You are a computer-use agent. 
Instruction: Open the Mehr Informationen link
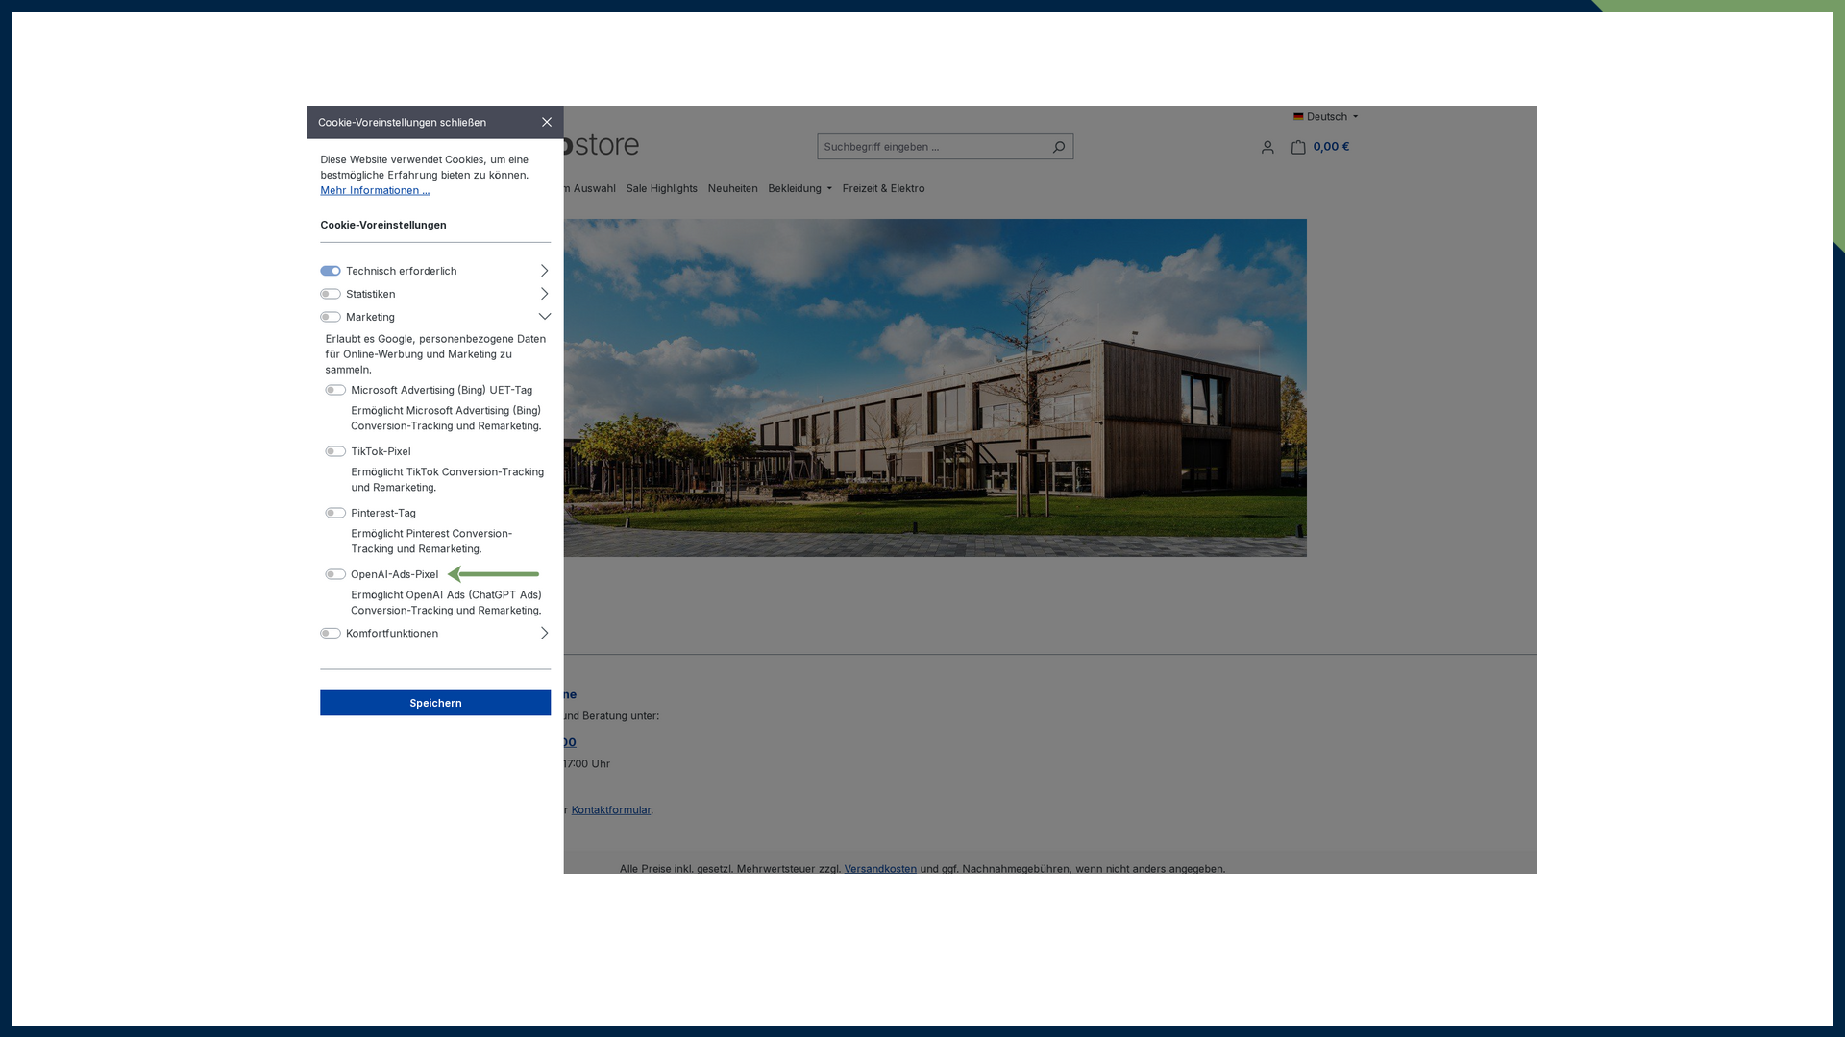[x=375, y=190]
